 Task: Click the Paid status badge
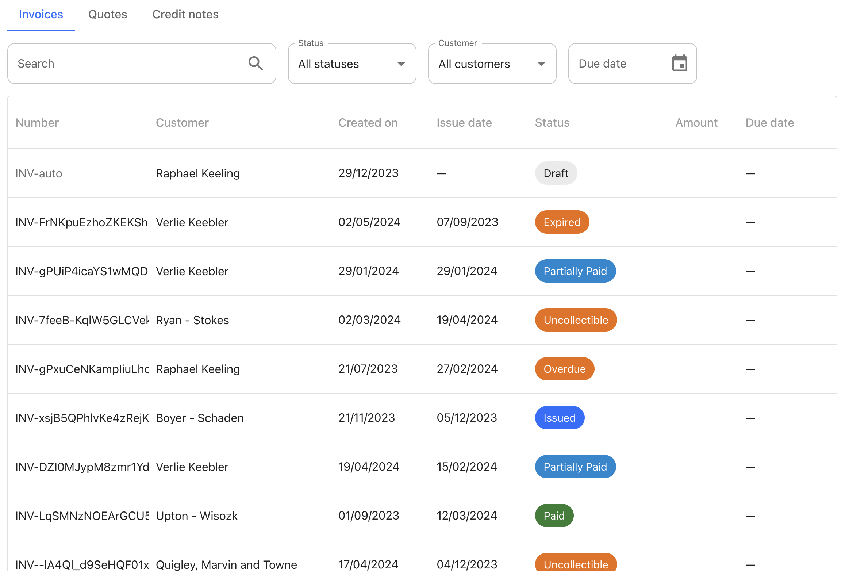pyautogui.click(x=554, y=516)
